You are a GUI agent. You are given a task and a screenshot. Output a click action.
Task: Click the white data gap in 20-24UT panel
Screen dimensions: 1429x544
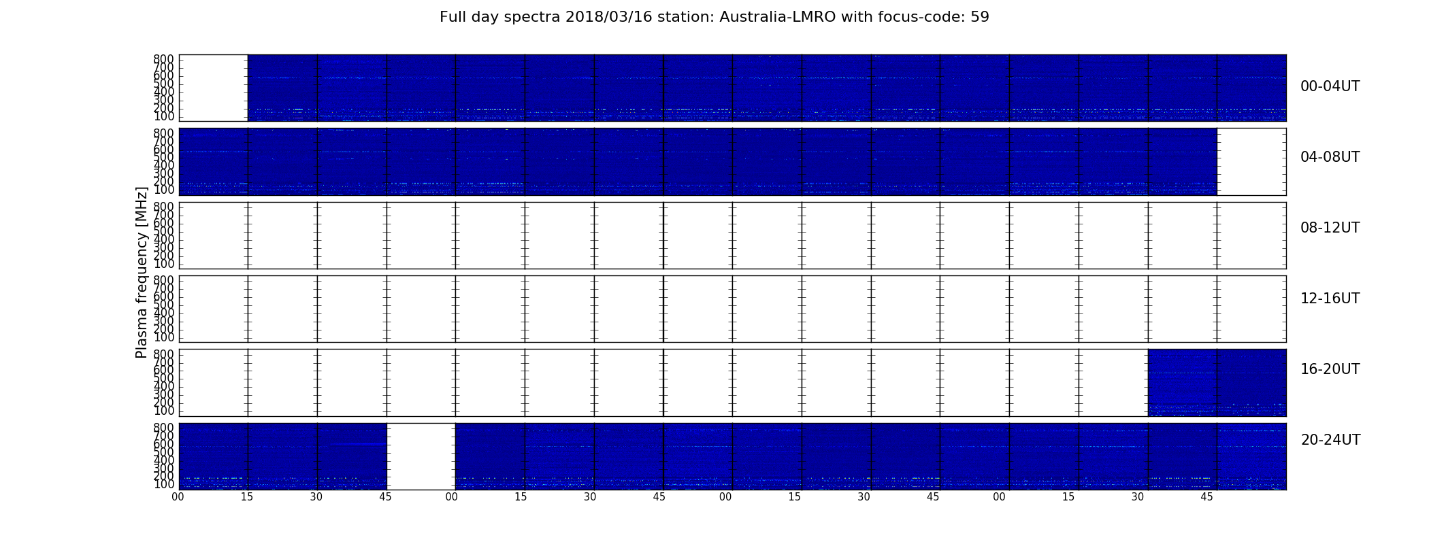click(421, 456)
